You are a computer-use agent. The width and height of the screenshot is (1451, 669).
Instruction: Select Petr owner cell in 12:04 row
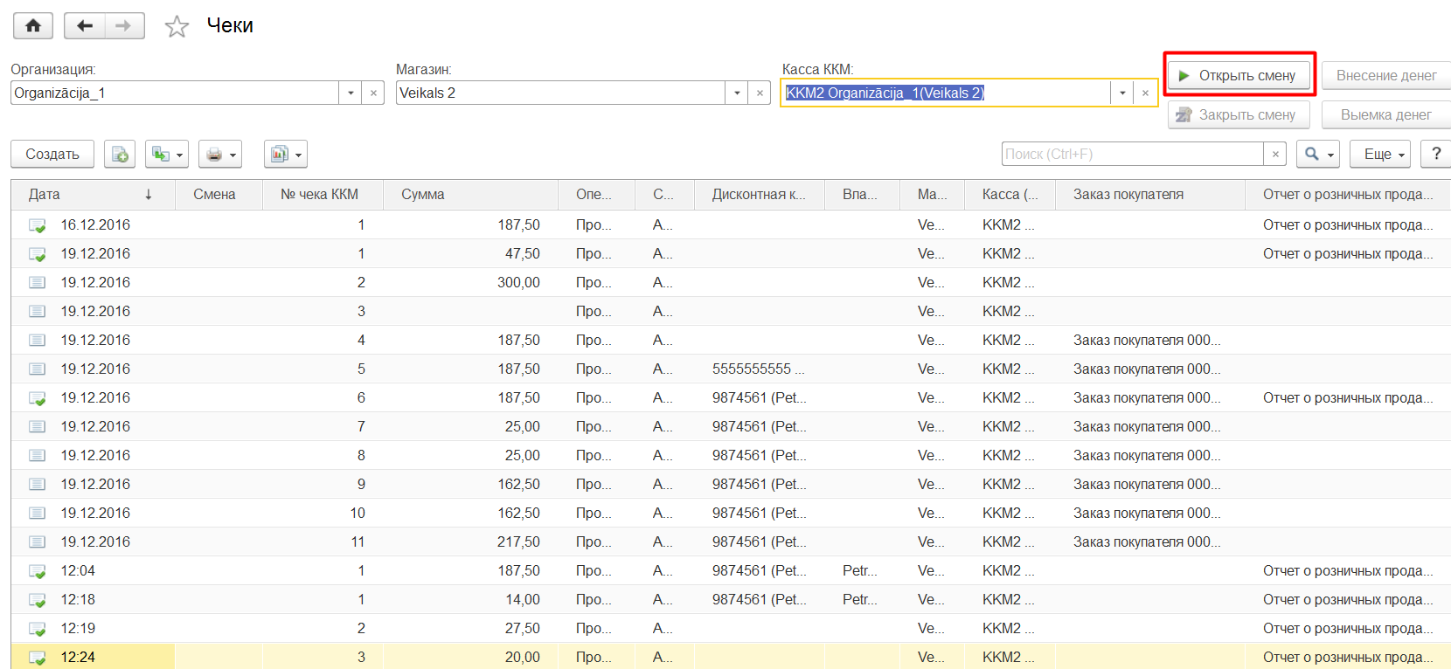point(862,571)
